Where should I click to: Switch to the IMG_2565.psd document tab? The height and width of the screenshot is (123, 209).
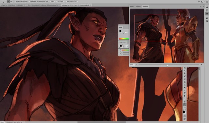point(43,5)
